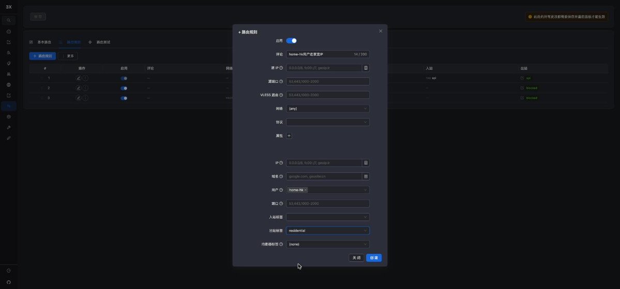Click the blocked outbound tag in row 3

pos(532,98)
